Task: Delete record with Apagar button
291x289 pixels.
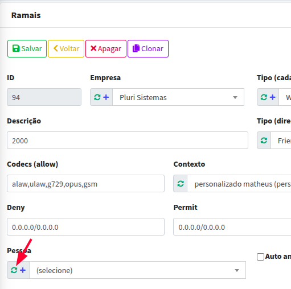Action: 106,48
